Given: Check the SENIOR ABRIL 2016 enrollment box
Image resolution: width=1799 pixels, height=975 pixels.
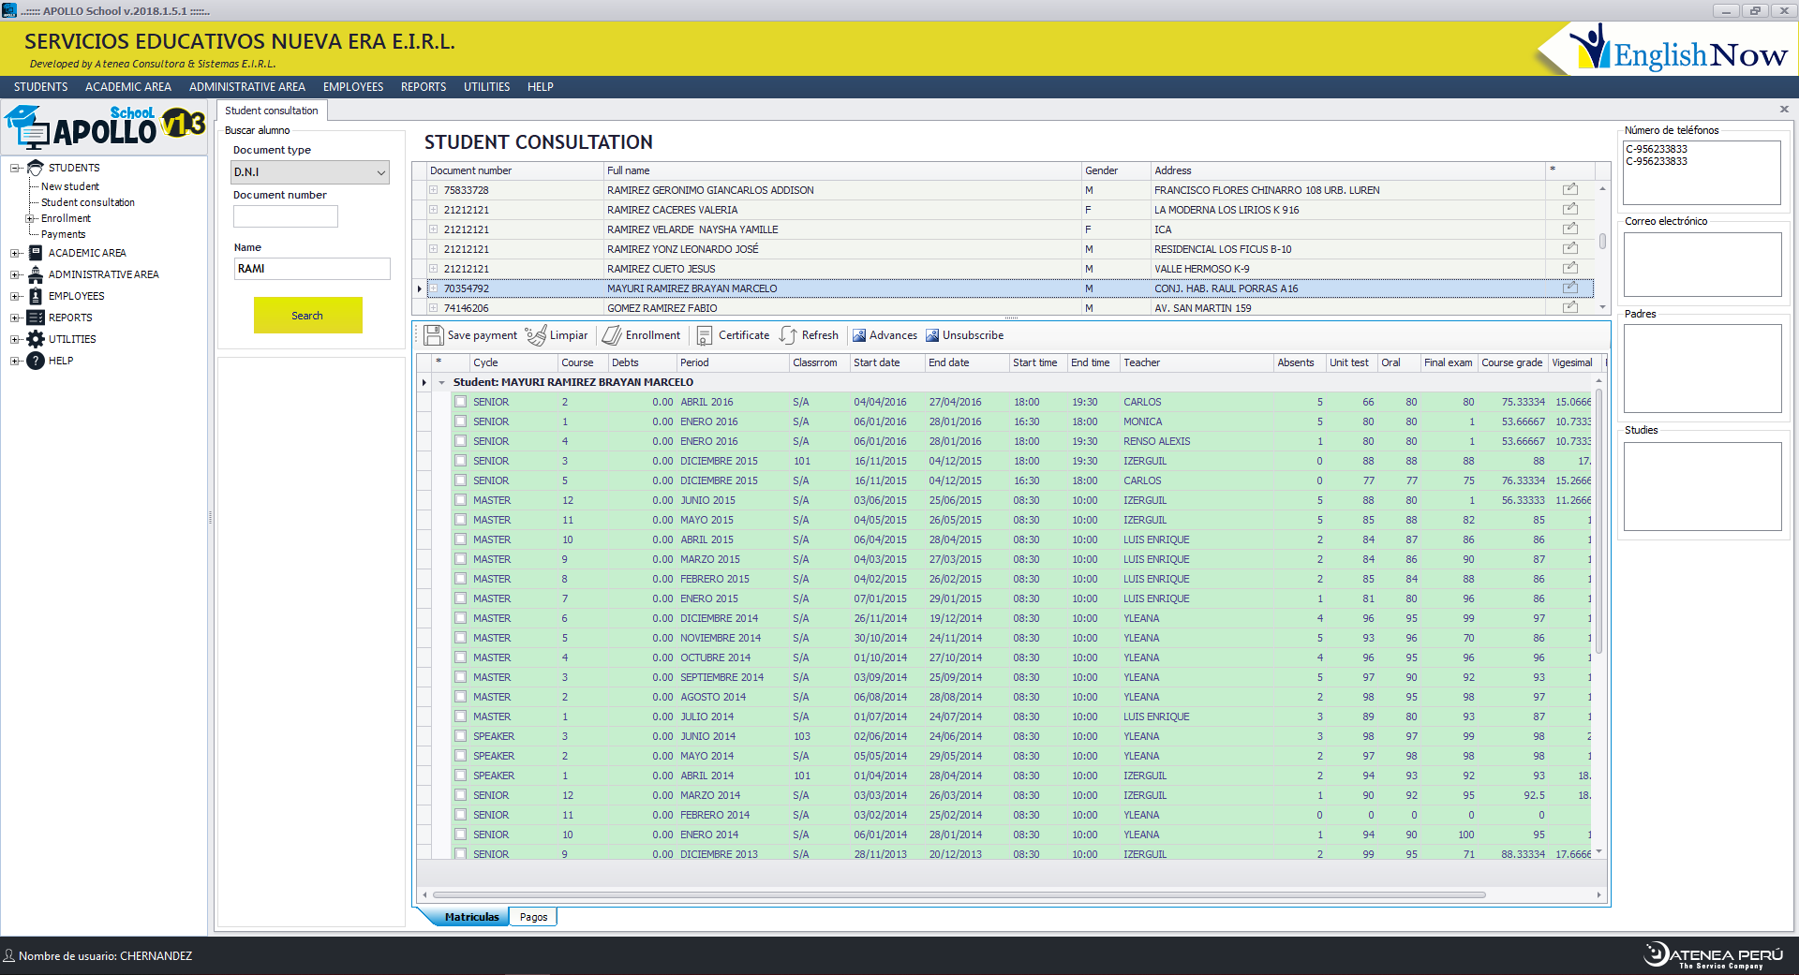Looking at the screenshot, I should 460,402.
